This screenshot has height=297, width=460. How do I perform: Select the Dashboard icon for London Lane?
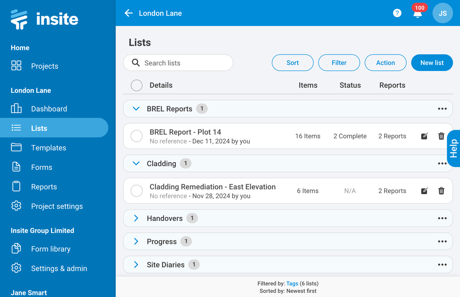[x=16, y=109]
